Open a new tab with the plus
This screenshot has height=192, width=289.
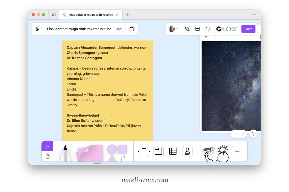(x=127, y=15)
